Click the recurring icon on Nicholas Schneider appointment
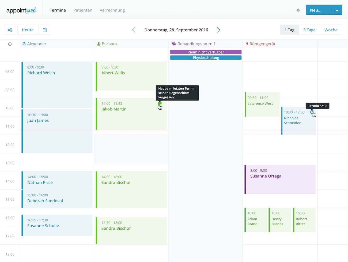Viewport: 348px width, 262px height. point(312,112)
